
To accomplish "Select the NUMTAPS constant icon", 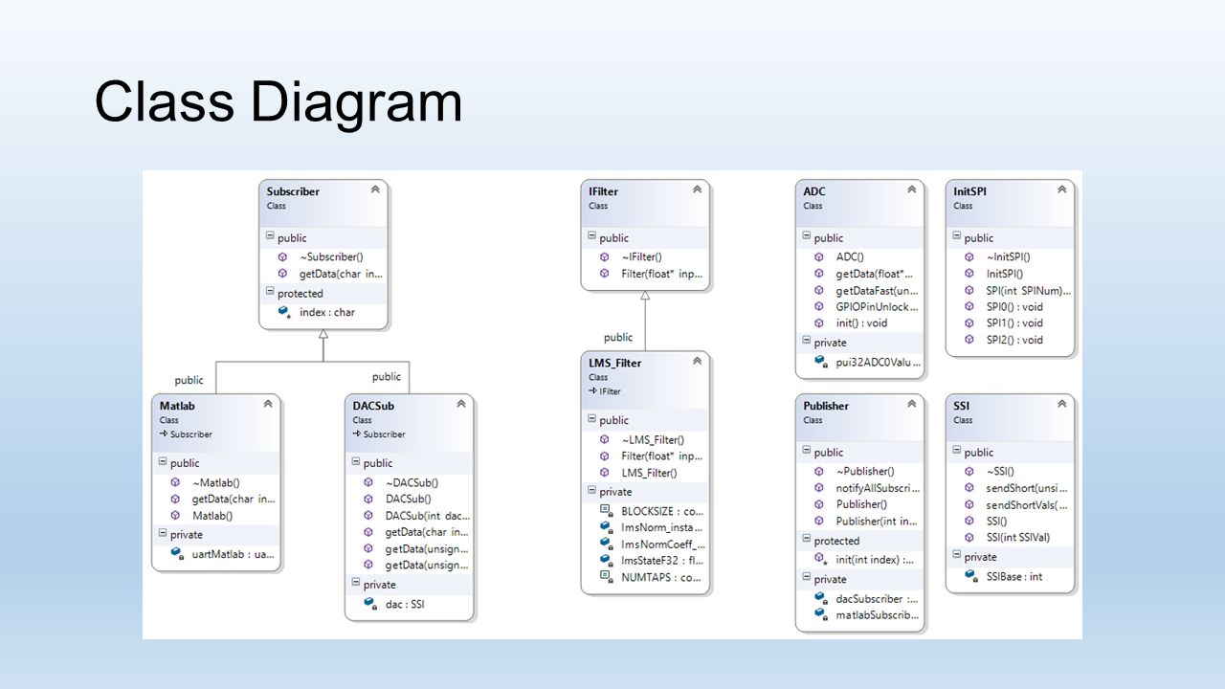I will [x=605, y=576].
